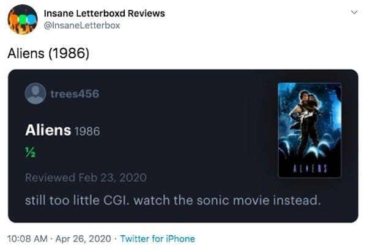
Task: Open the @InsaneLetterbox handle link
Action: [x=82, y=25]
